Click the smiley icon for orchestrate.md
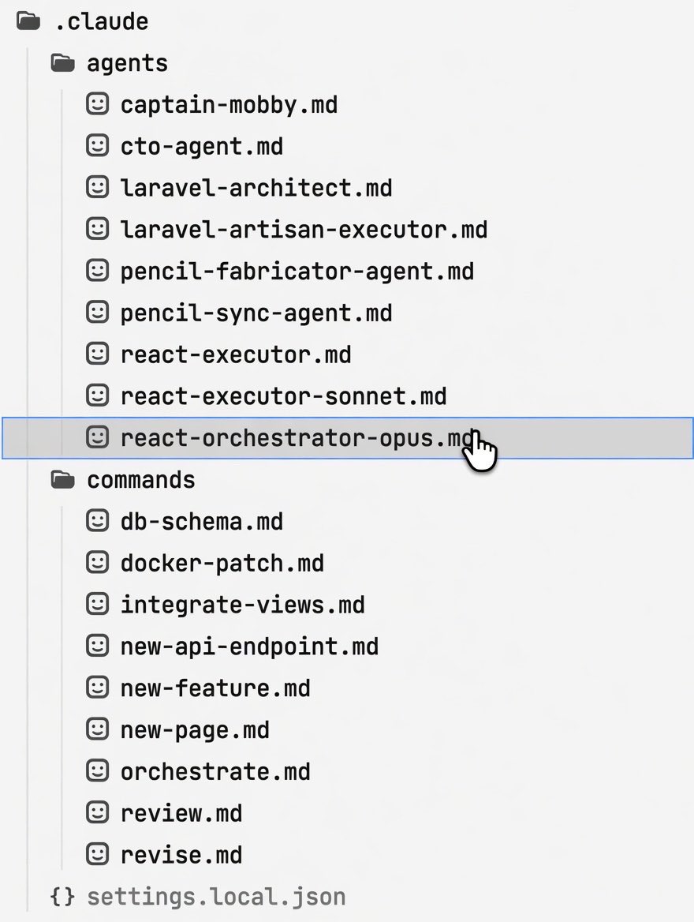This screenshot has height=922, width=694. click(98, 771)
